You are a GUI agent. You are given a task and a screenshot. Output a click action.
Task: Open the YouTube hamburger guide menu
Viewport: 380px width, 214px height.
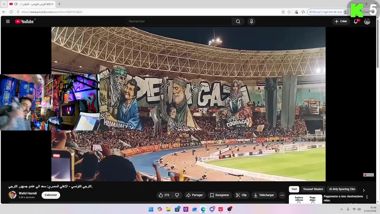[x=8, y=21]
